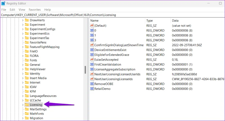Expand the FeatureFlightMapping key

[x=23, y=47]
